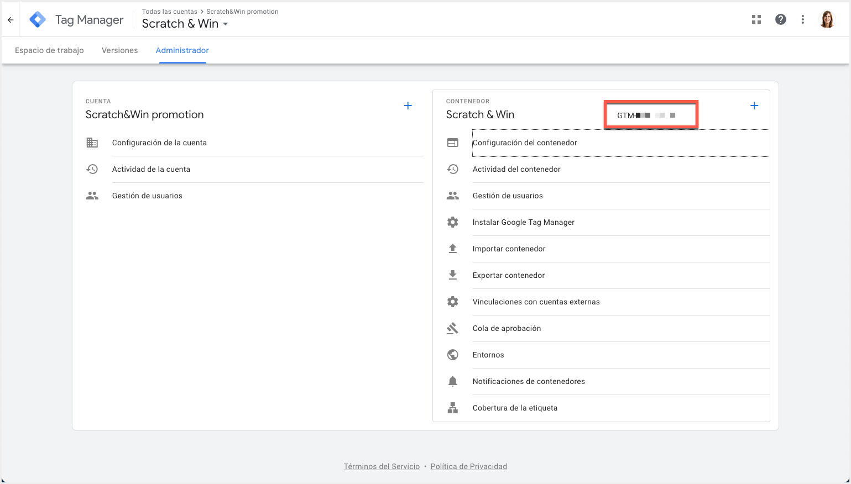Click the Notificaciones de contenedores bell icon
Image resolution: width=851 pixels, height=484 pixels.
point(453,381)
